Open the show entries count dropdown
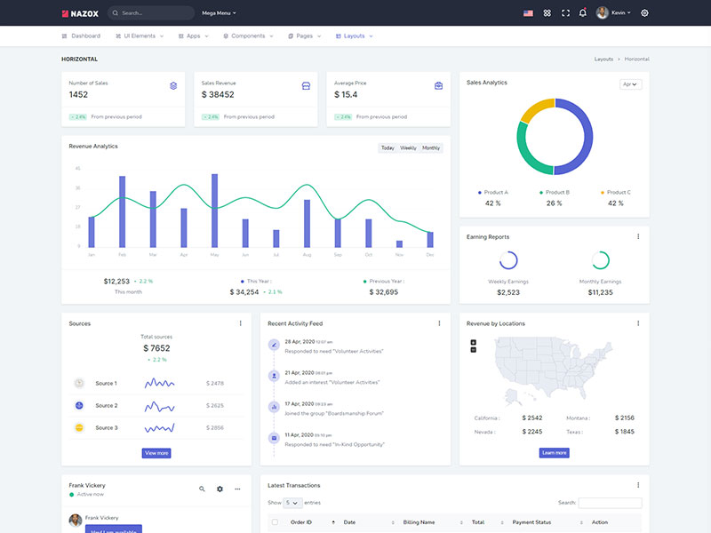The image size is (711, 533). (292, 503)
